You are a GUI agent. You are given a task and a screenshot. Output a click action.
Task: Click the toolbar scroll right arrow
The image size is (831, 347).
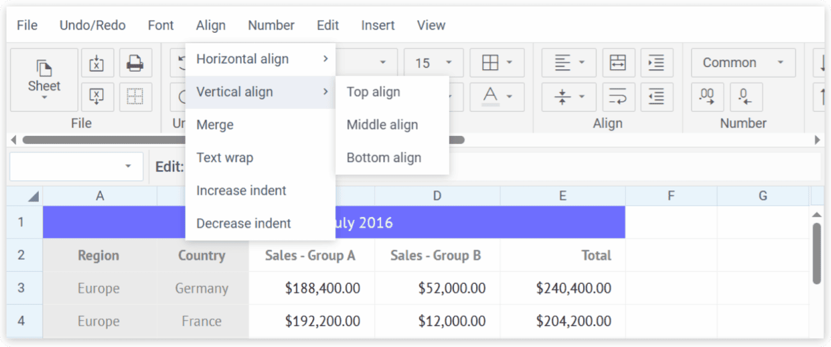[817, 140]
